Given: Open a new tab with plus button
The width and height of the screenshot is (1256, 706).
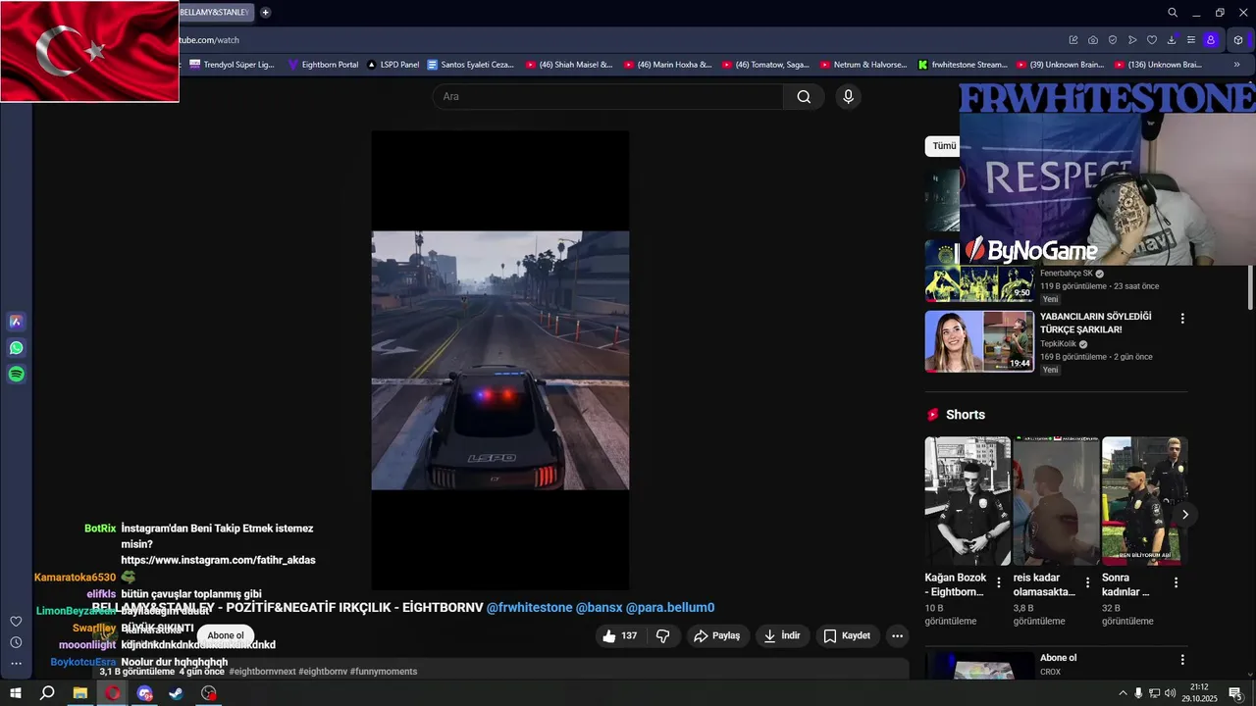Looking at the screenshot, I should (x=265, y=13).
